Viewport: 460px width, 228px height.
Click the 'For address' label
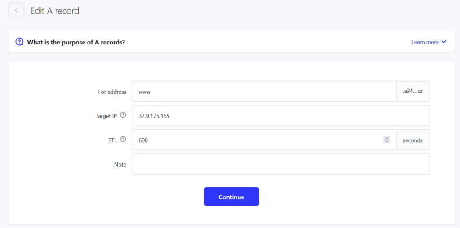(112, 92)
